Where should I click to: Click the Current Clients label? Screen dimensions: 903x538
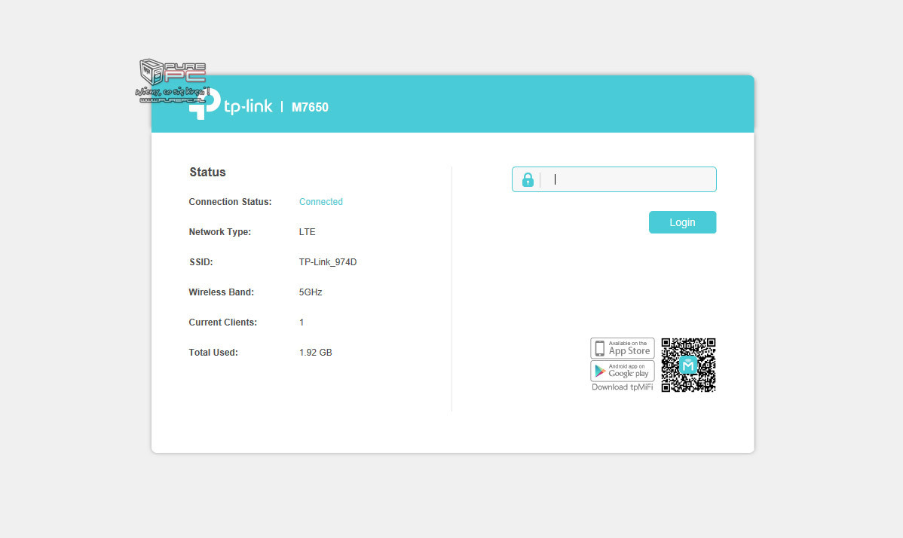point(222,322)
